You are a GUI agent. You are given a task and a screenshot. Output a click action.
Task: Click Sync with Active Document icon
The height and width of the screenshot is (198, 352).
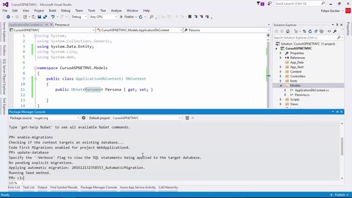click(304, 31)
